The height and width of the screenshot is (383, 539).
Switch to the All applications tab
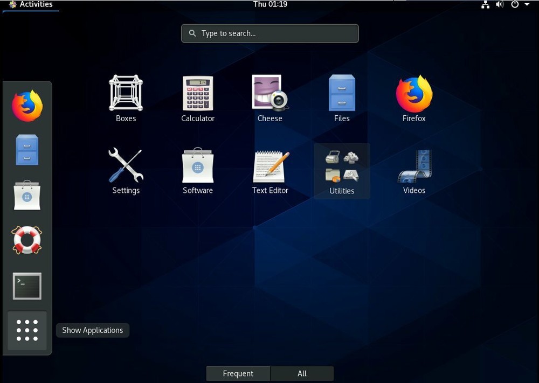[302, 373]
